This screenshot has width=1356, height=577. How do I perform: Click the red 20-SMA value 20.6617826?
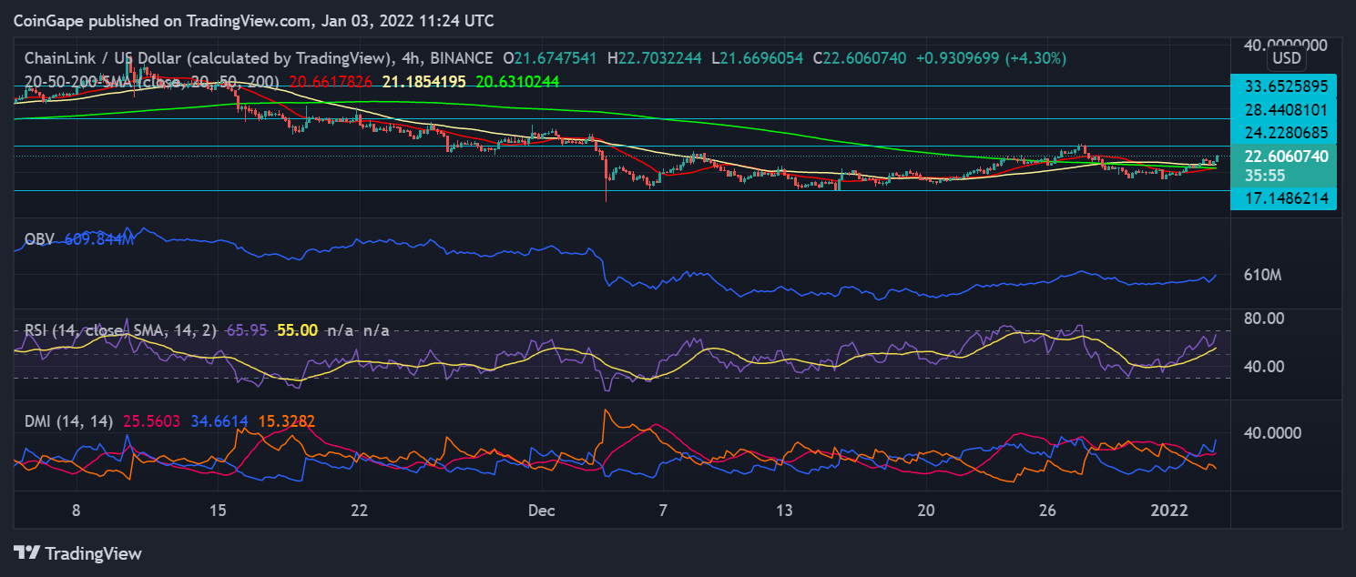click(332, 81)
